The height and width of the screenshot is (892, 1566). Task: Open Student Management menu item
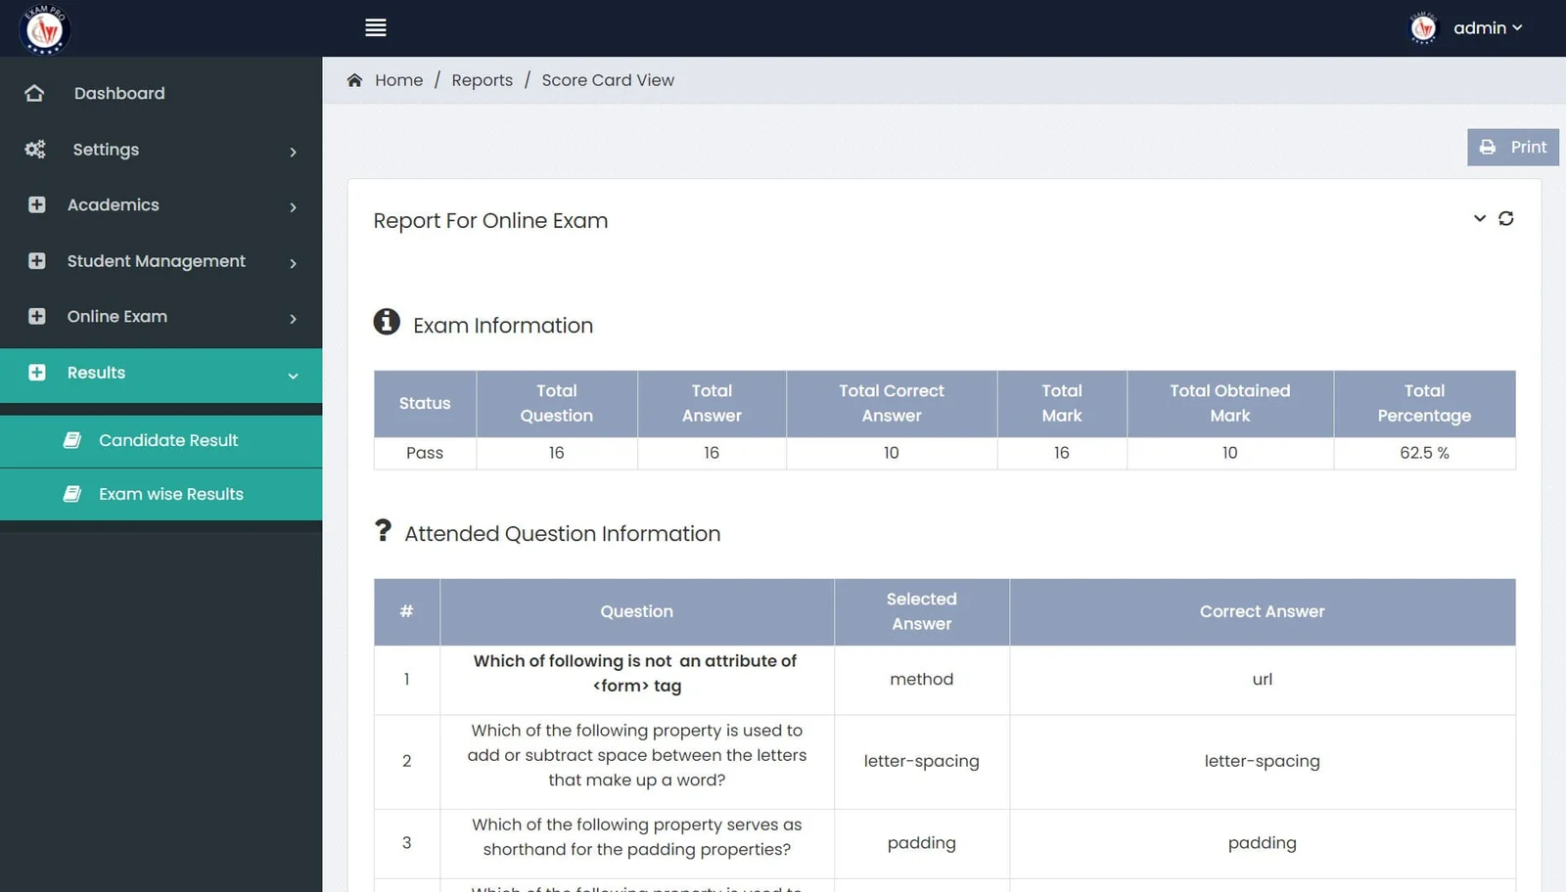(157, 261)
